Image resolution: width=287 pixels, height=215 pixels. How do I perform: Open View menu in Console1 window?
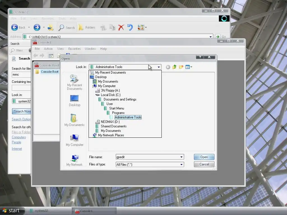point(61,49)
